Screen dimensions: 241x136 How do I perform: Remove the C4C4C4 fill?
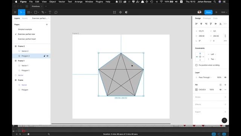pyautogui.click(x=225, y=90)
